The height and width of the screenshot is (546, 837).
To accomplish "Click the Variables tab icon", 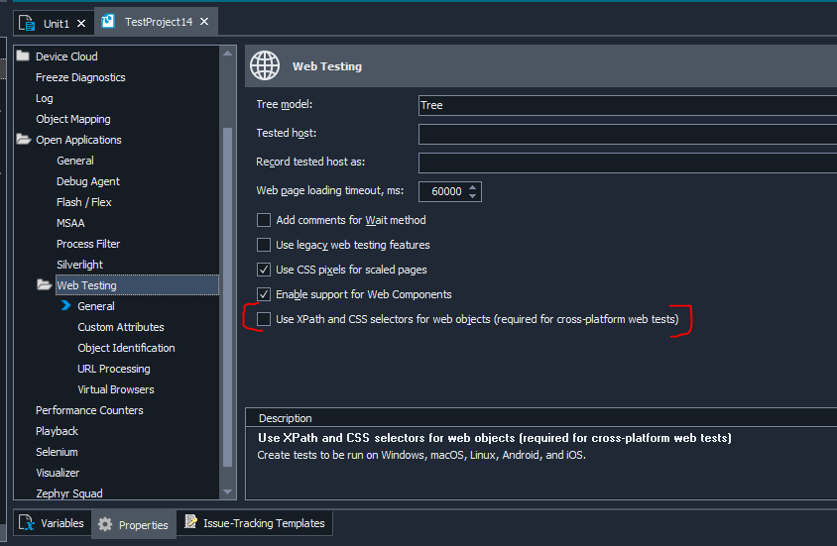I will pyautogui.click(x=27, y=522).
